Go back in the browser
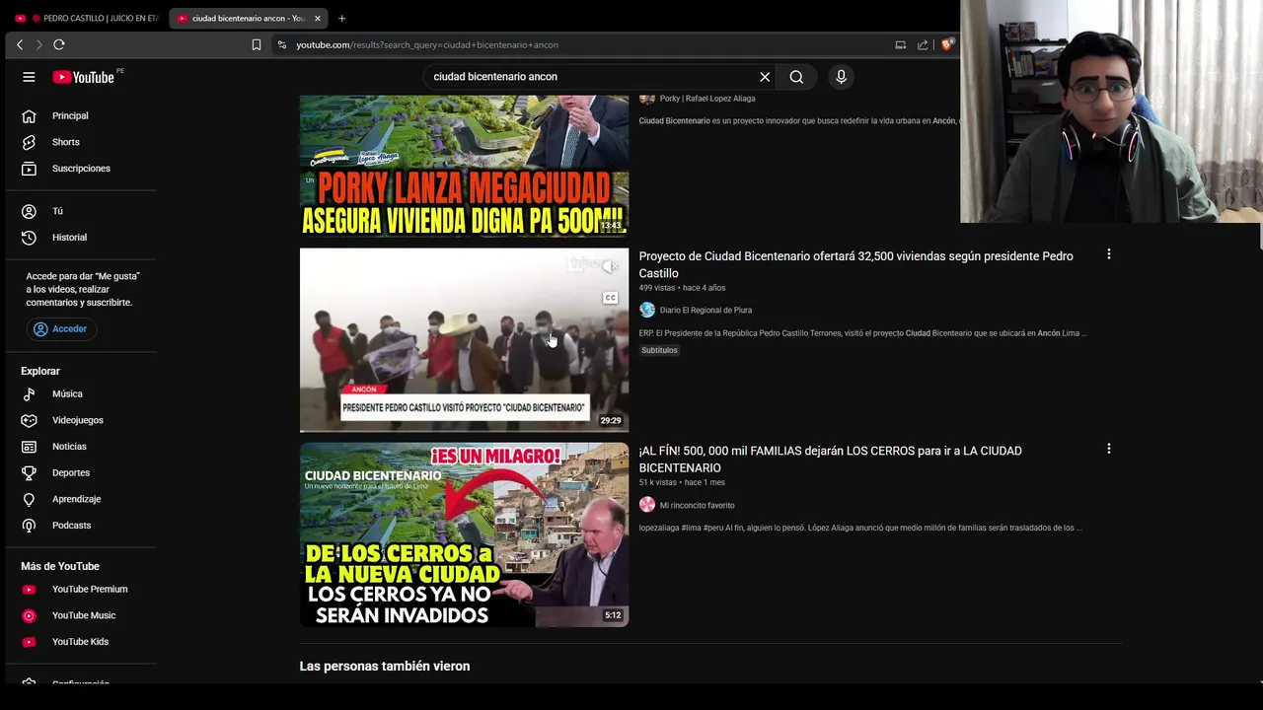 (20, 44)
